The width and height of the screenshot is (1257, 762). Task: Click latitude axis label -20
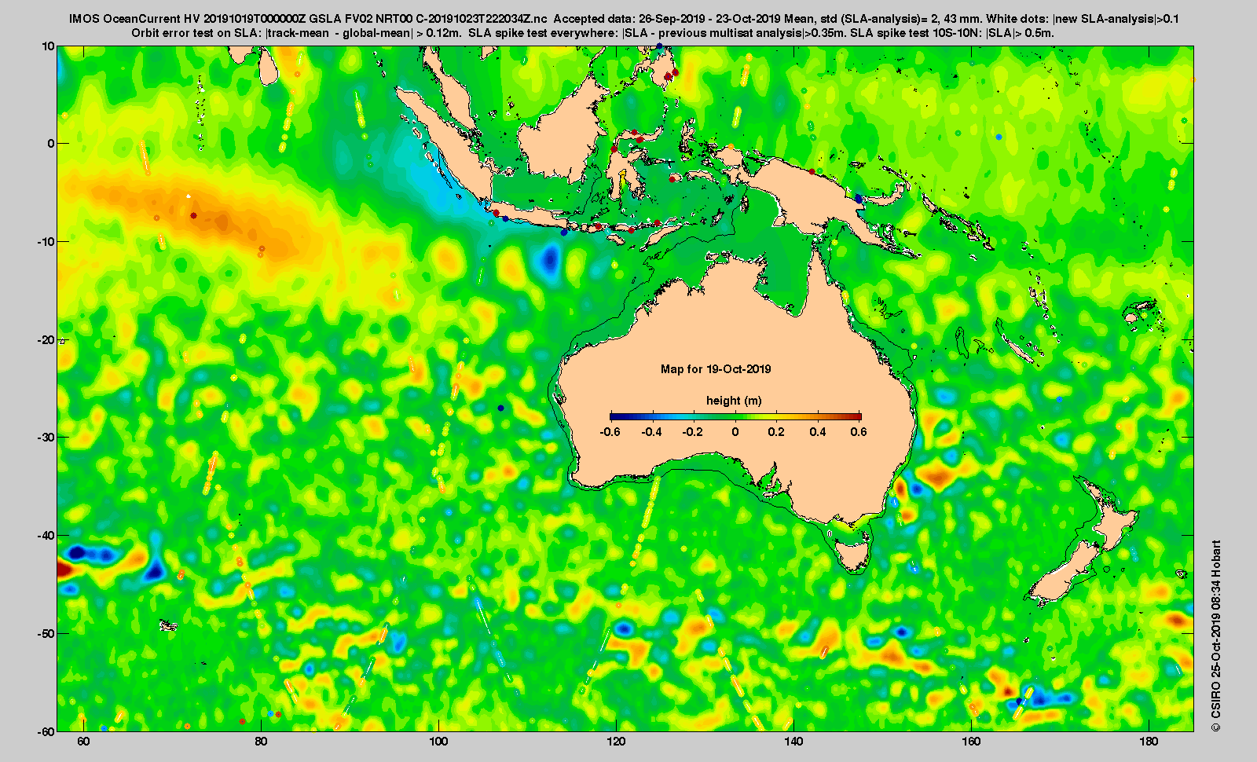coord(46,339)
